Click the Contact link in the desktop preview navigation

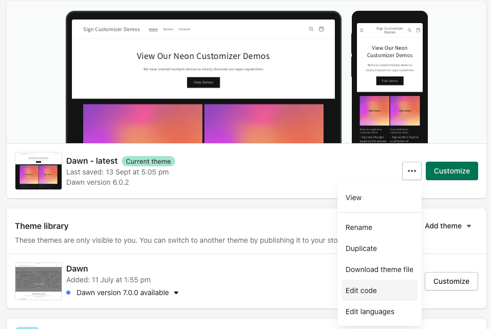184,29
